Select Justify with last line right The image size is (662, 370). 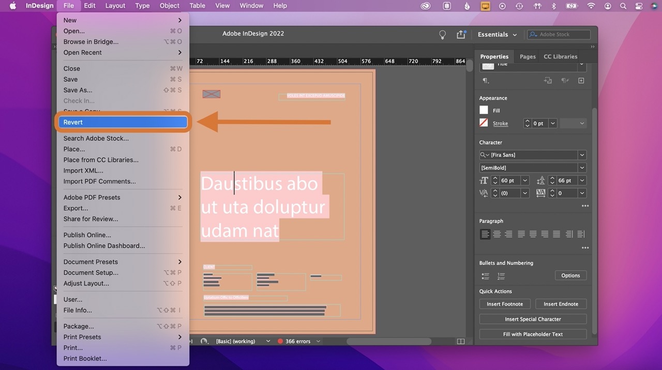click(x=545, y=234)
